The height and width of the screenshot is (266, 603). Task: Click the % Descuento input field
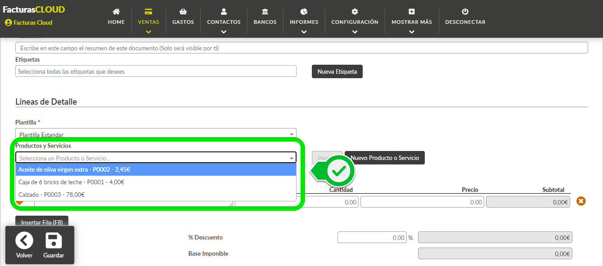pyautogui.click(x=372, y=237)
